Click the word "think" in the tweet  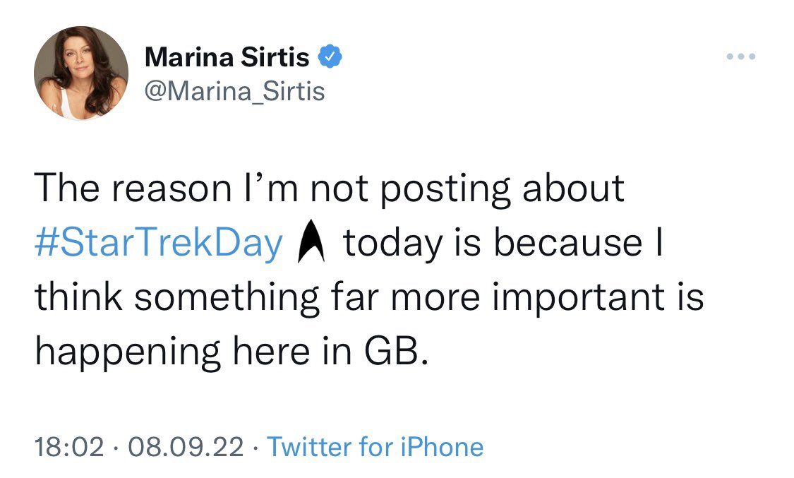(x=78, y=297)
